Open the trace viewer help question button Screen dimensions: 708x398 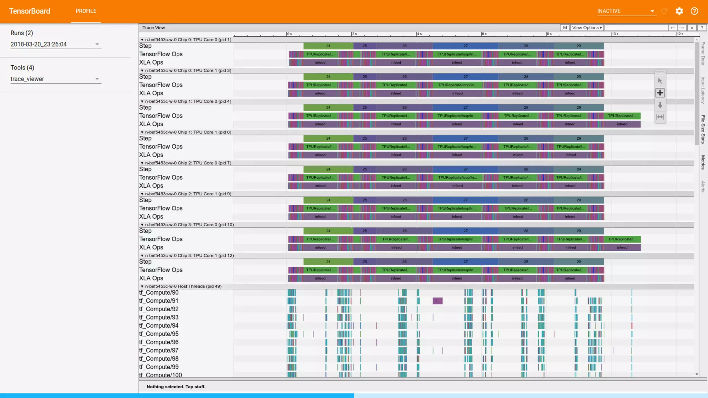coord(702,28)
